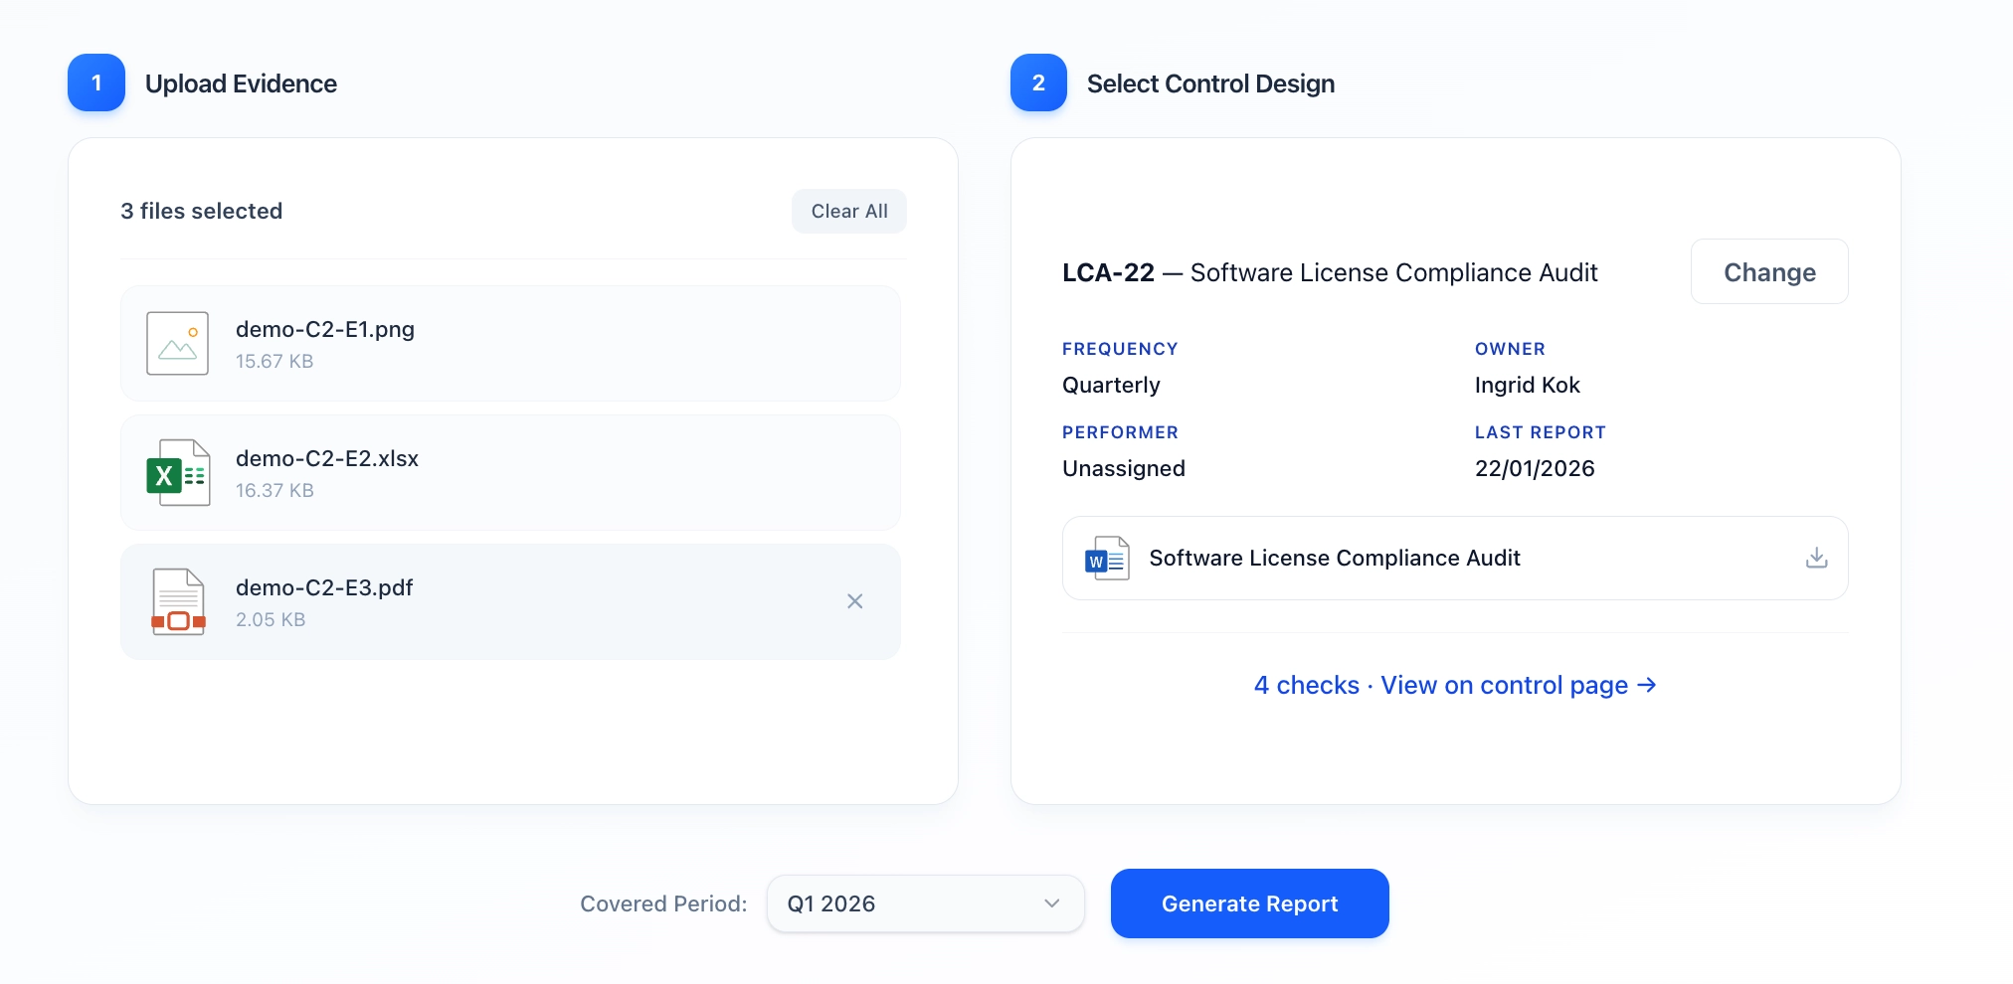Change the selected control design

pos(1768,271)
